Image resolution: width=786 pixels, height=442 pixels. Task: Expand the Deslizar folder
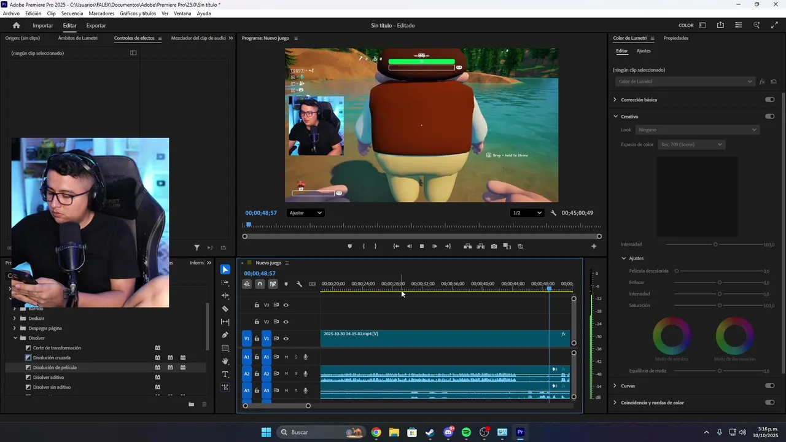point(15,319)
